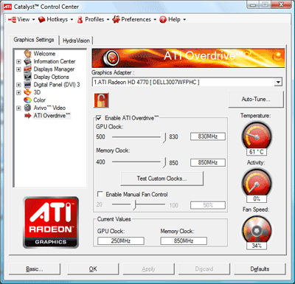
Task: Open the Graphics Adapter dropdown
Action: point(278,82)
